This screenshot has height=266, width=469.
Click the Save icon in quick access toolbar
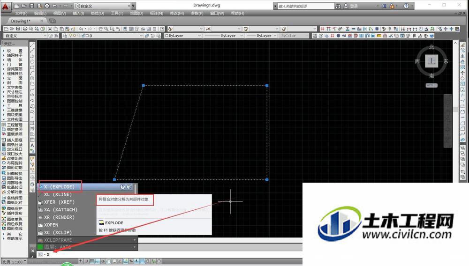32,6
